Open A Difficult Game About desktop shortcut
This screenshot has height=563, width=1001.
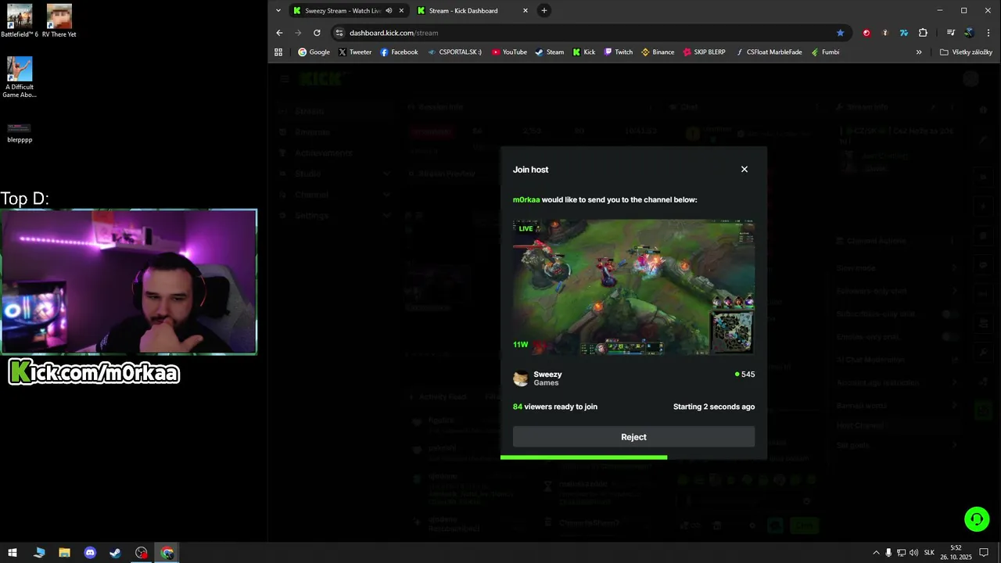click(x=20, y=77)
